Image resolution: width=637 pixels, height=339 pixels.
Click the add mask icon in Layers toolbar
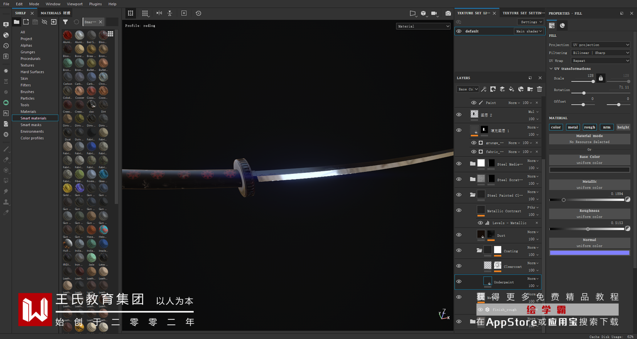tap(493, 89)
